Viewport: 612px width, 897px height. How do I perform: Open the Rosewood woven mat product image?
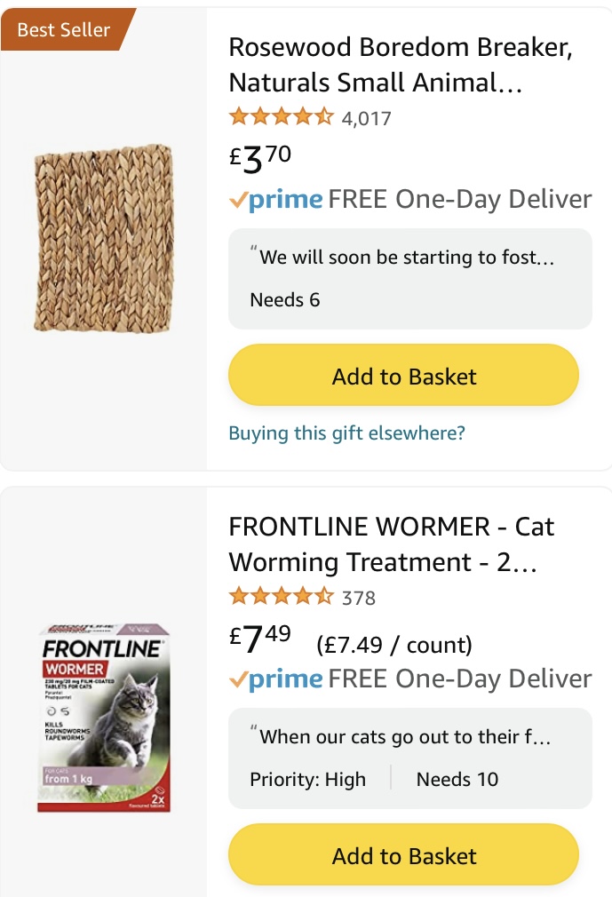(x=103, y=239)
